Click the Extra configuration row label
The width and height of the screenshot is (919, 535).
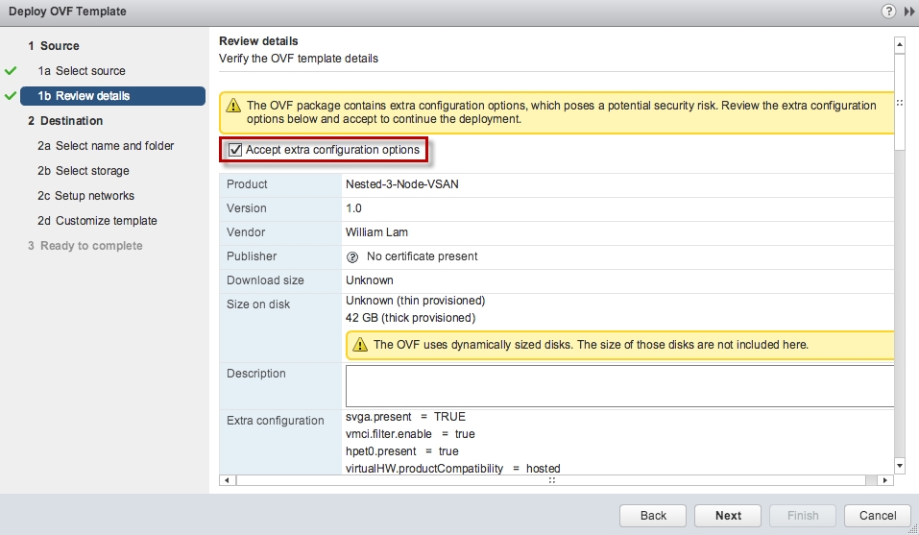(276, 421)
